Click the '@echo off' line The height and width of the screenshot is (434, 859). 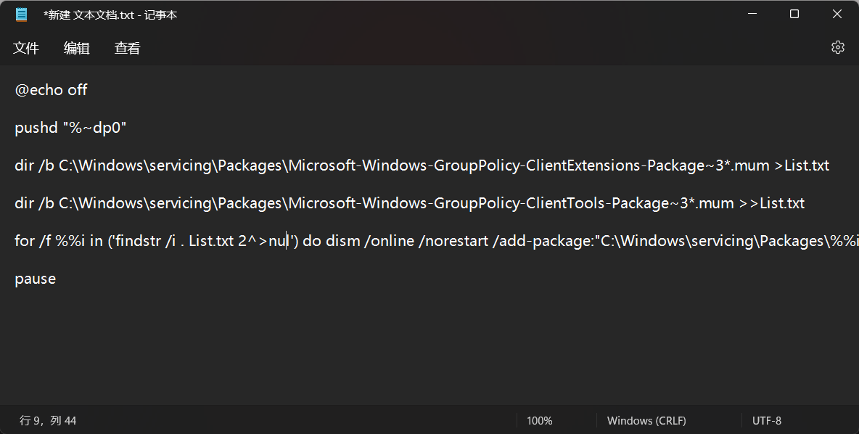point(51,90)
